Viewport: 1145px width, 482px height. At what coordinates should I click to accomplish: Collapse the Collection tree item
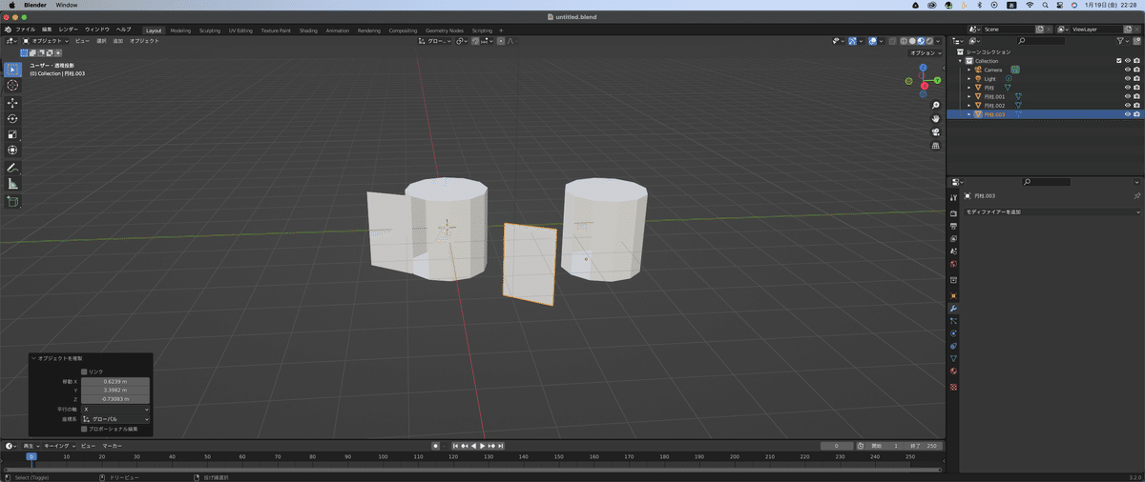961,61
